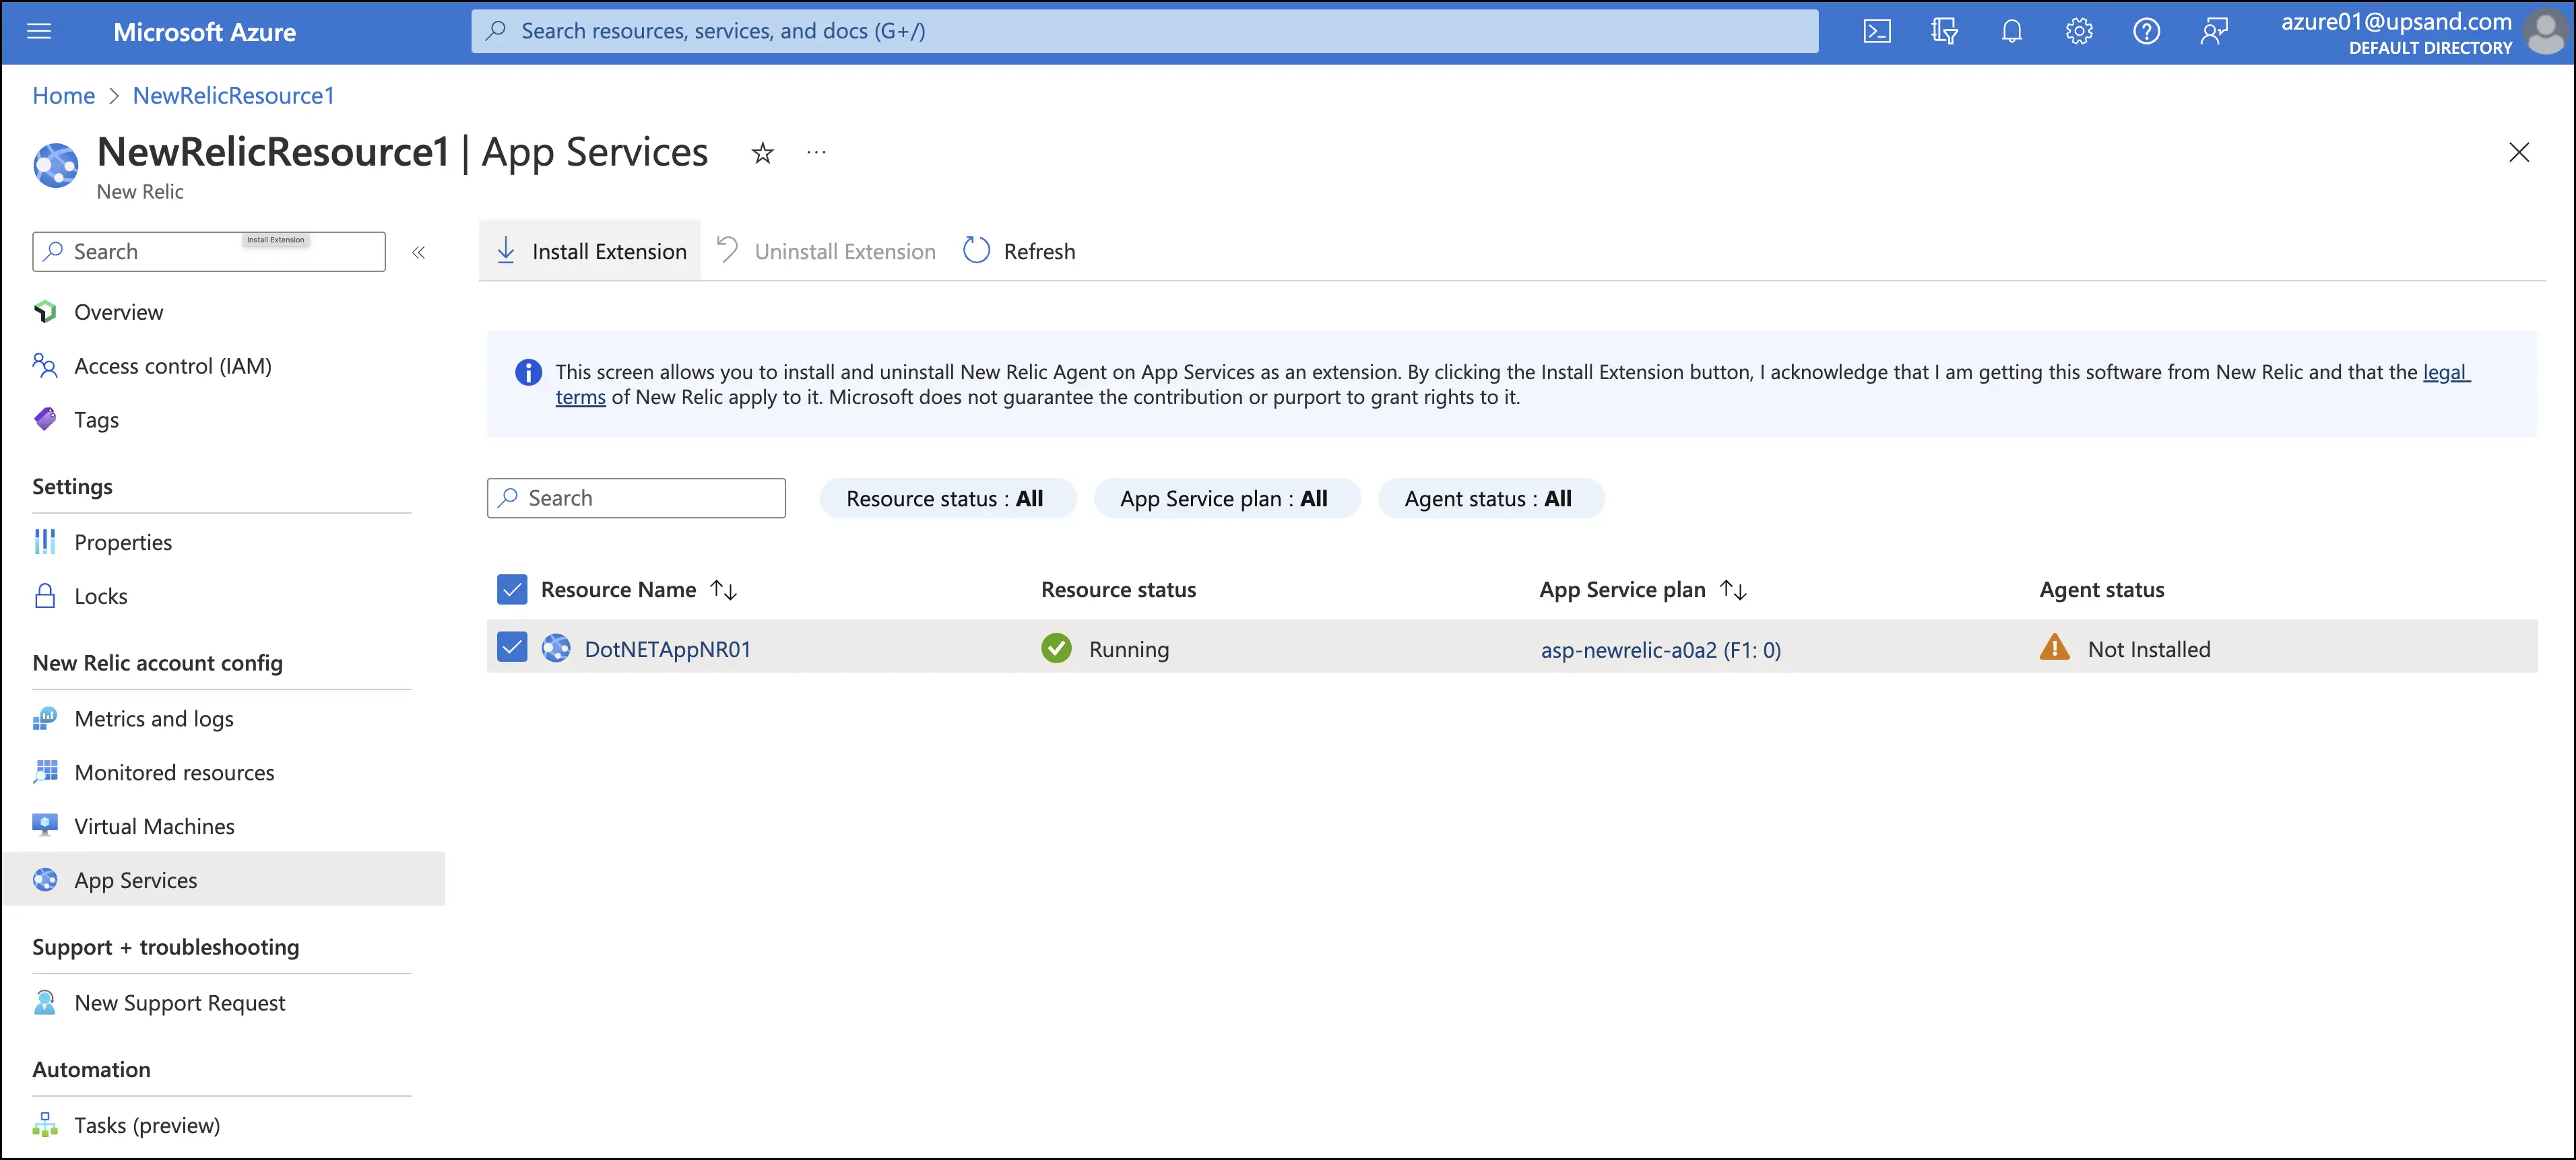Select the Virtual Machines sidebar icon
Image resolution: width=2576 pixels, height=1160 pixels.
pyautogui.click(x=44, y=825)
